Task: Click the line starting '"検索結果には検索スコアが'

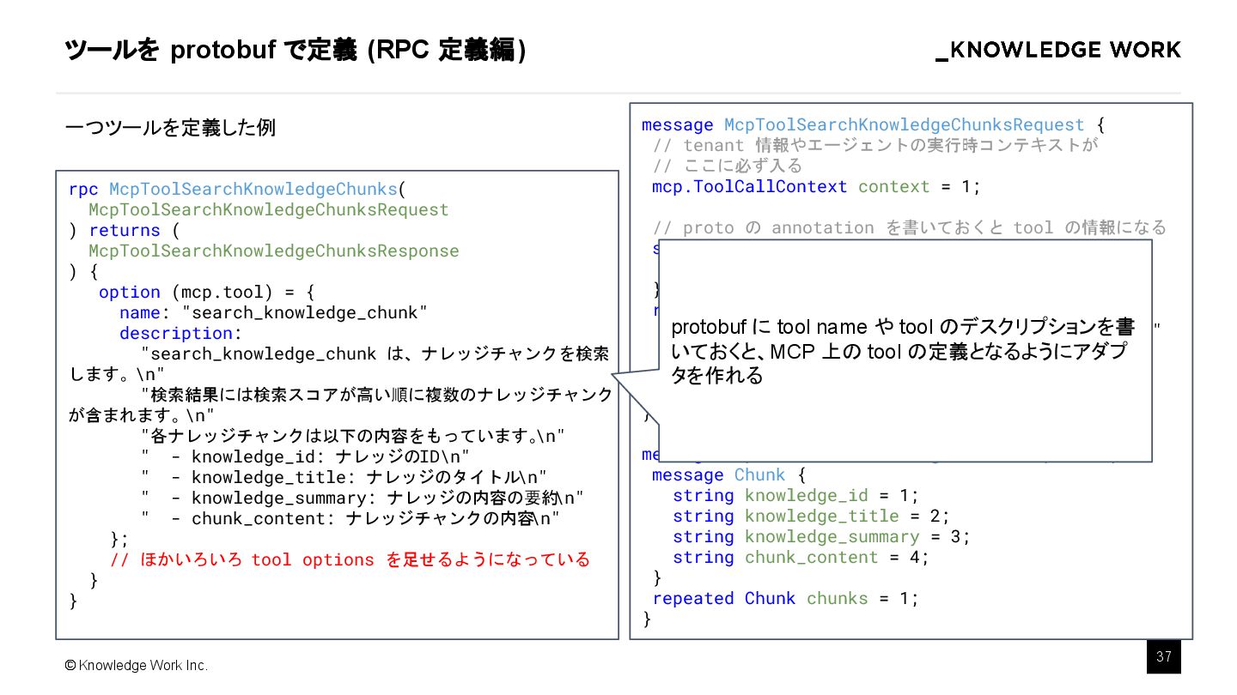Action: (x=376, y=395)
